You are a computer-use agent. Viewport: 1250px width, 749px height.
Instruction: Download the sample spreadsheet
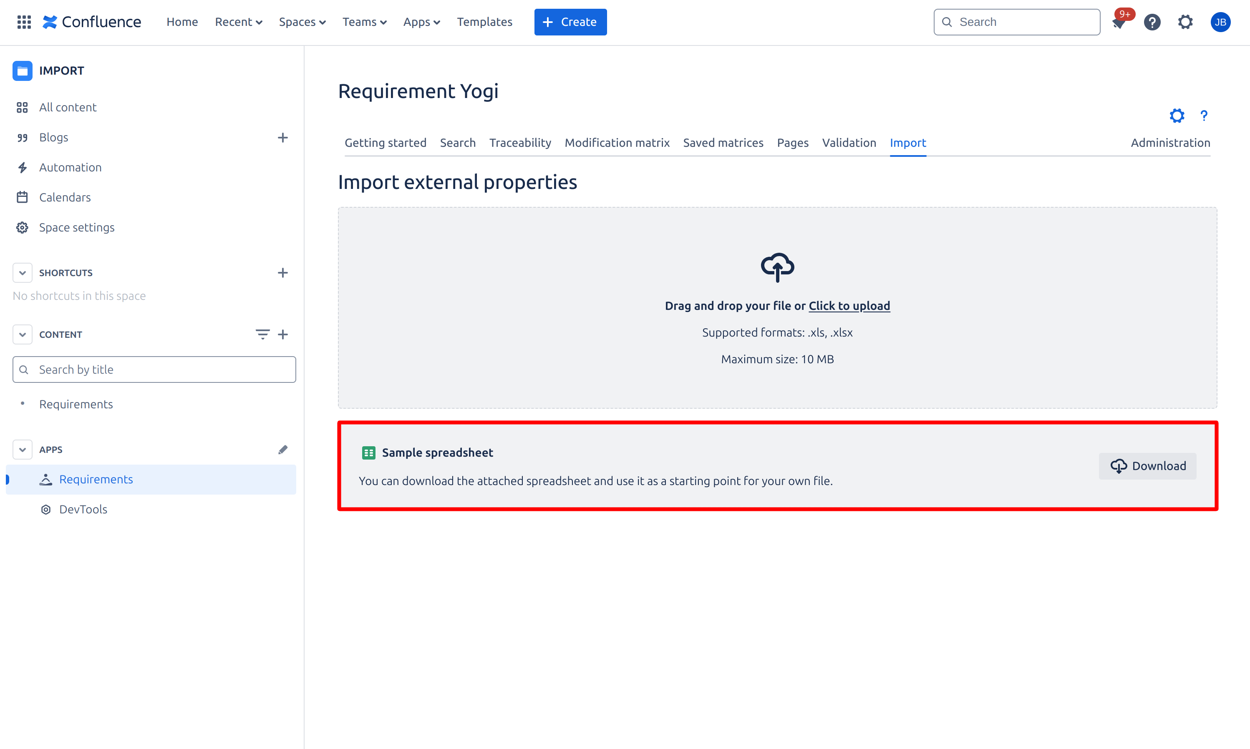click(x=1147, y=466)
